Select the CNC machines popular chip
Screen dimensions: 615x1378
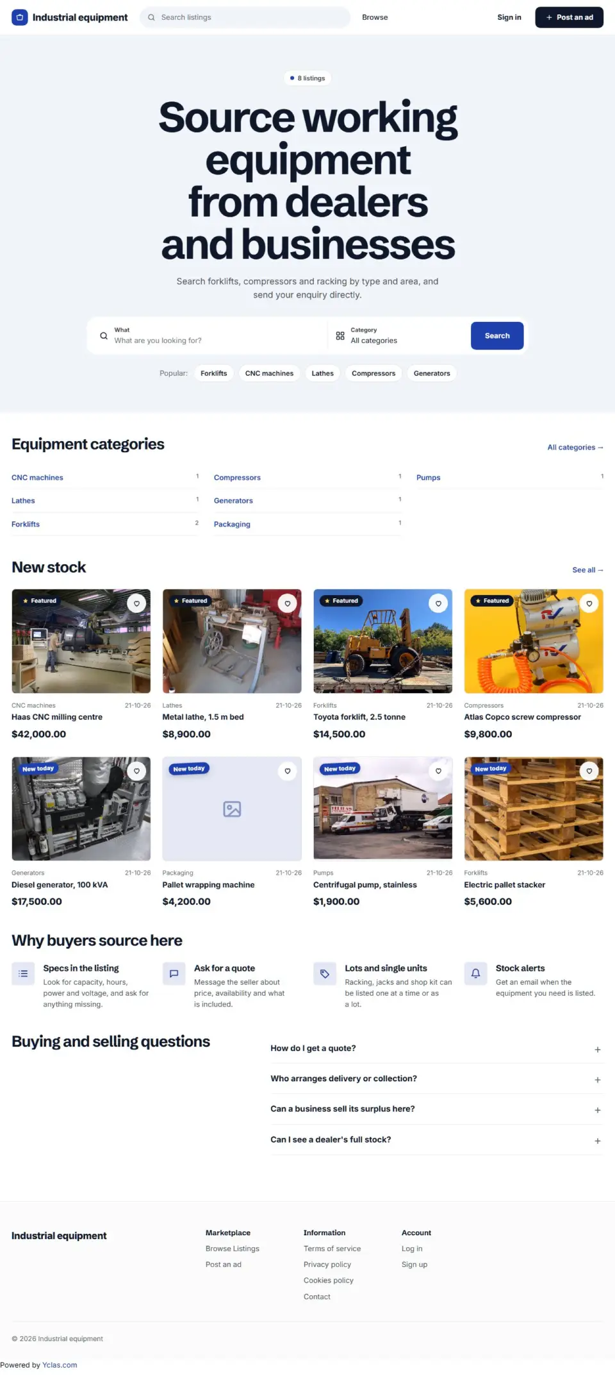[x=269, y=373]
